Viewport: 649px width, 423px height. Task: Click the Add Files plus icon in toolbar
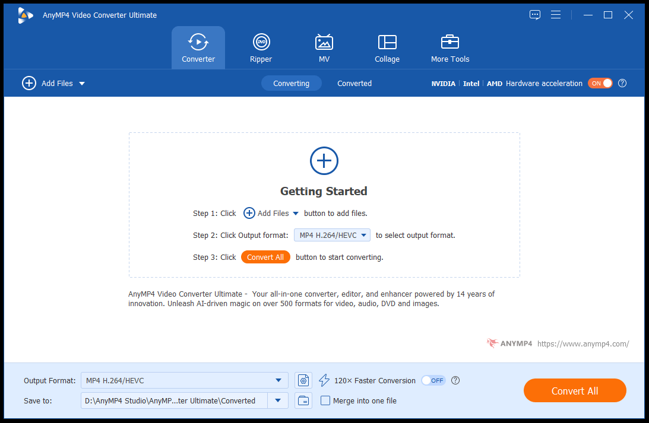(x=29, y=83)
